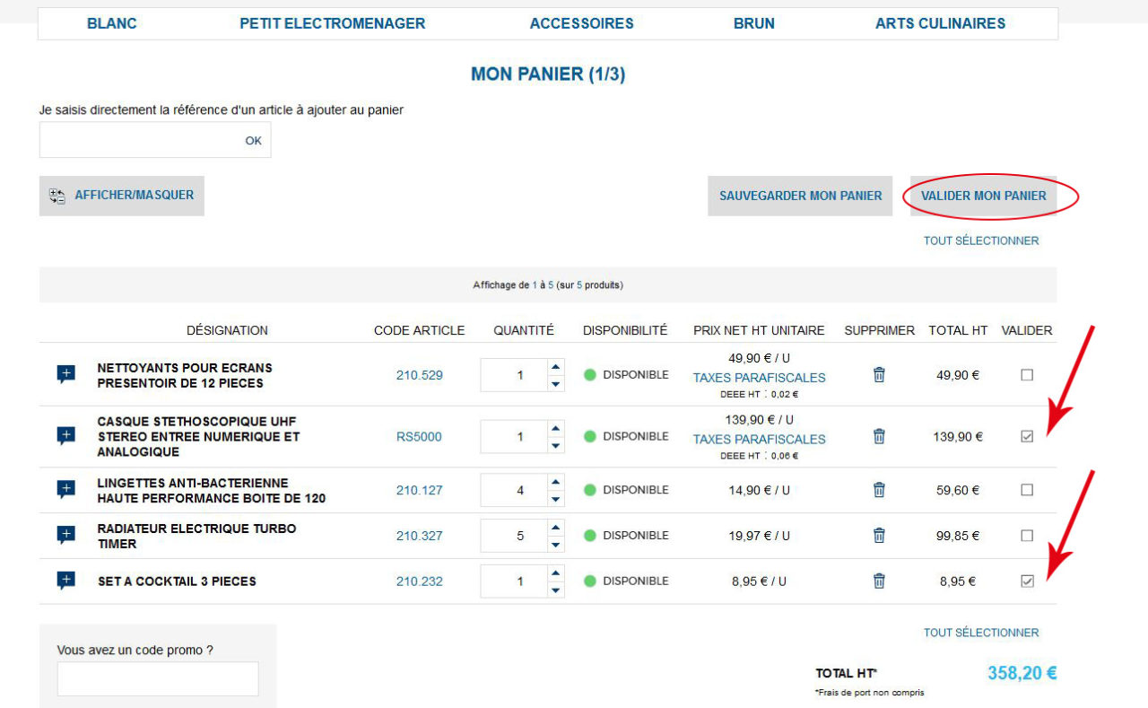Click Valider Mon Panier button
Image resolution: width=1148 pixels, height=708 pixels.
[x=983, y=196]
